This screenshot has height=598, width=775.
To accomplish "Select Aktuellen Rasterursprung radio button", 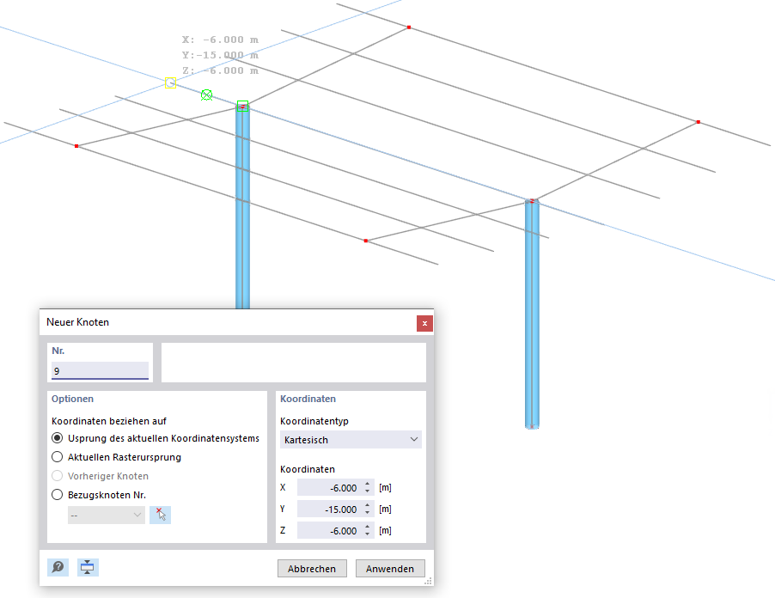I will click(x=58, y=457).
